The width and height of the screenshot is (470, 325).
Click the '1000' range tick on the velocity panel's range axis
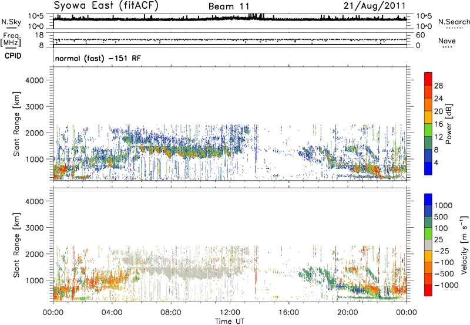(x=35, y=280)
